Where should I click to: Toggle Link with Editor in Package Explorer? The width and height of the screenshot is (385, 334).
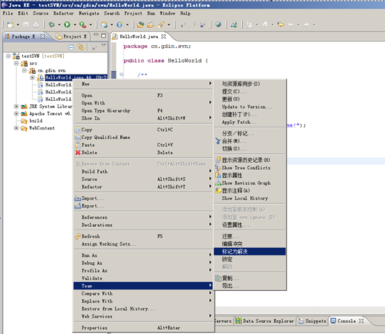[81, 47]
